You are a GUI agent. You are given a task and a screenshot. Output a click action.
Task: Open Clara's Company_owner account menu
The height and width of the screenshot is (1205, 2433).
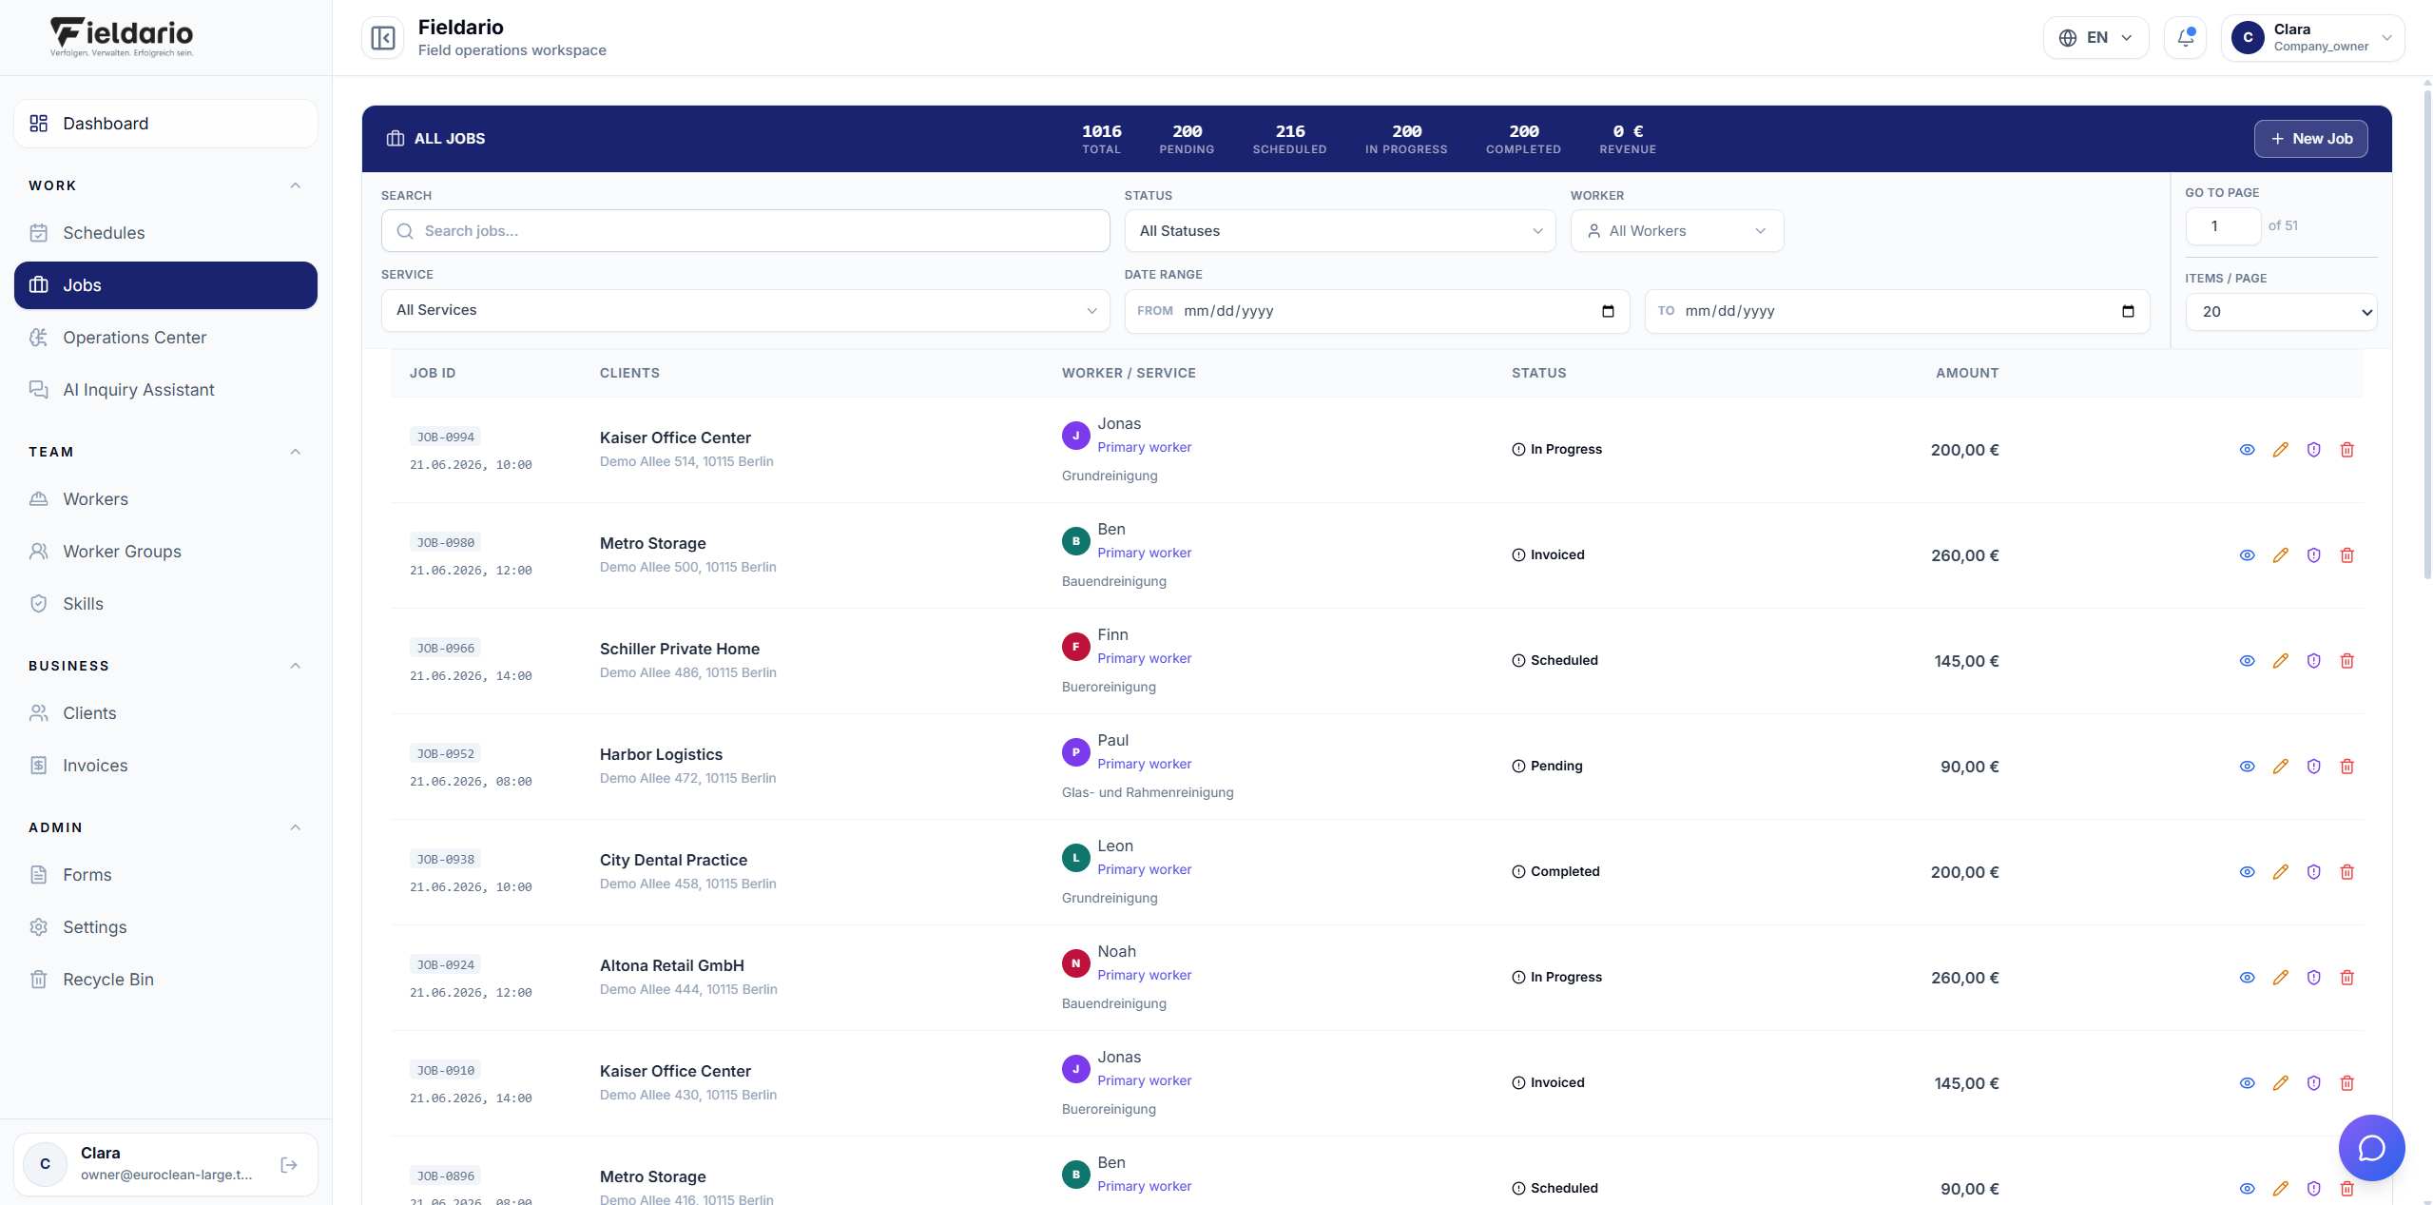click(x=2312, y=38)
